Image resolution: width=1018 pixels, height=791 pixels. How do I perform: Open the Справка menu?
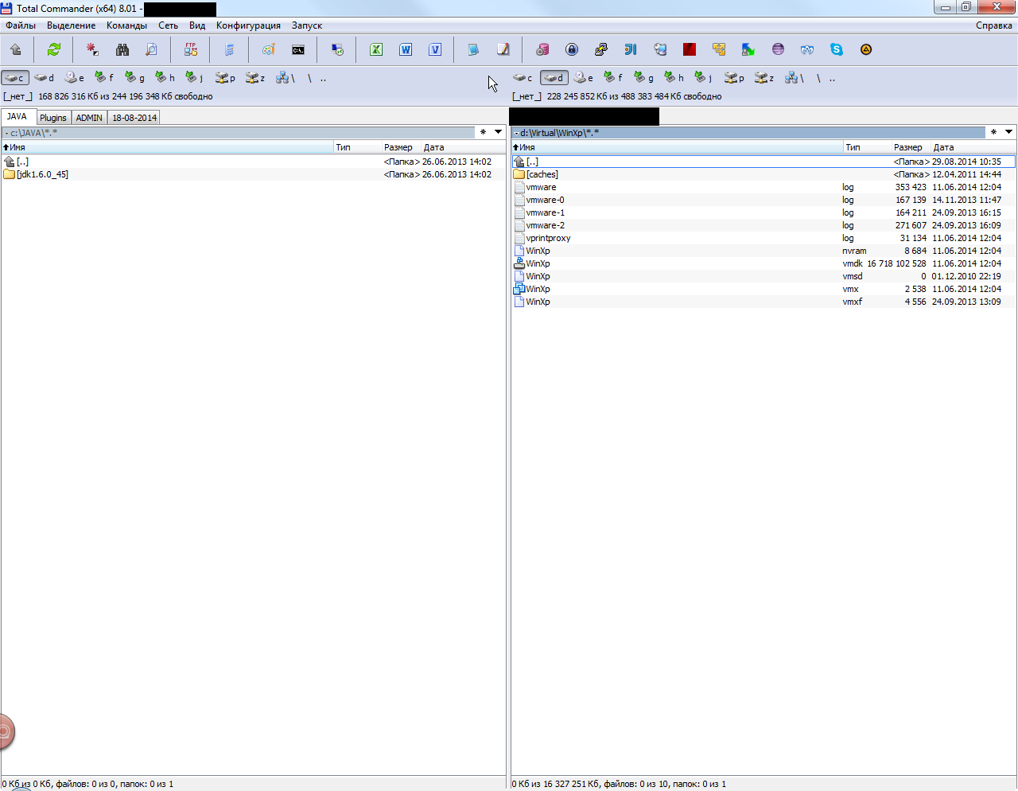tap(994, 25)
